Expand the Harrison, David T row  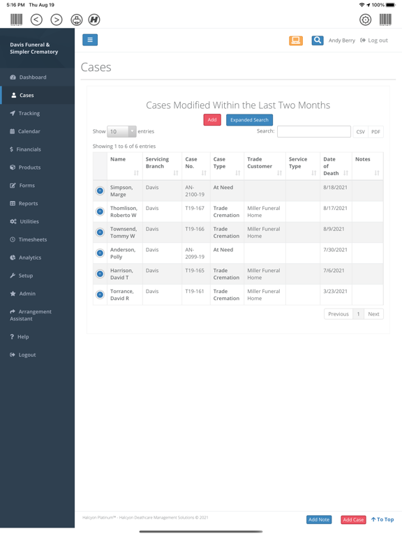pos(100,274)
